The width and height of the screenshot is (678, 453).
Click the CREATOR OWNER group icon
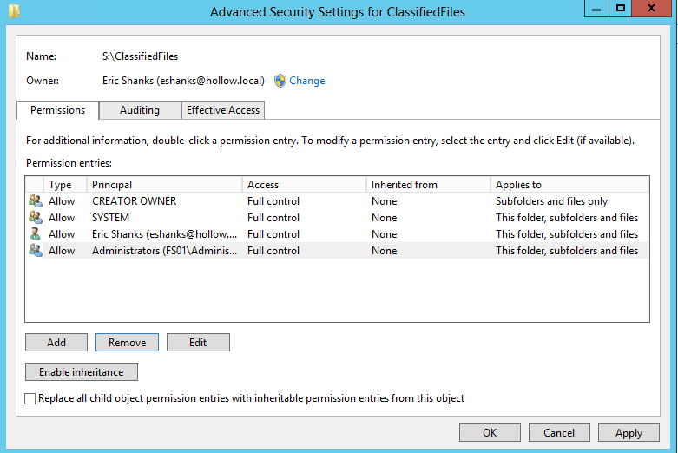tap(35, 201)
